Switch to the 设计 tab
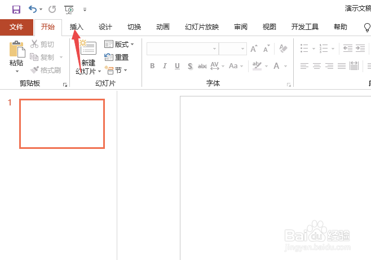The image size is (371, 260). click(105, 27)
